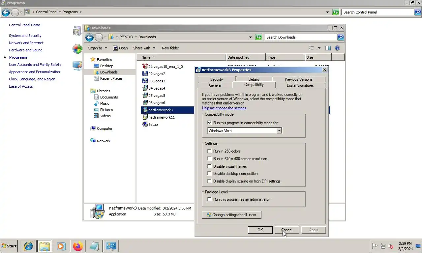Select the 06 vegas6 file icon
The width and height of the screenshot is (422, 253).
pos(145,102)
